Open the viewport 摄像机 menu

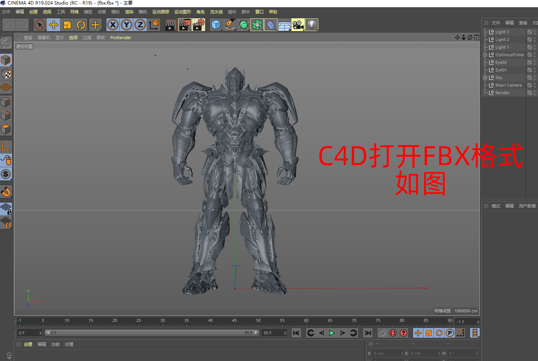[44, 38]
